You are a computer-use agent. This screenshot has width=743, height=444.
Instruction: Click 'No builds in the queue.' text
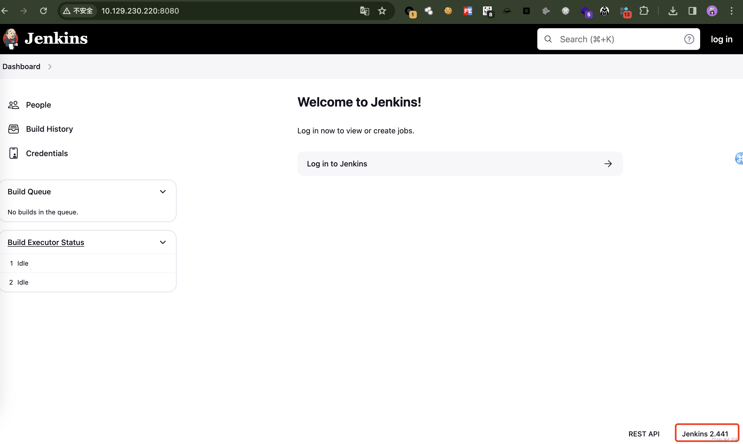(43, 212)
